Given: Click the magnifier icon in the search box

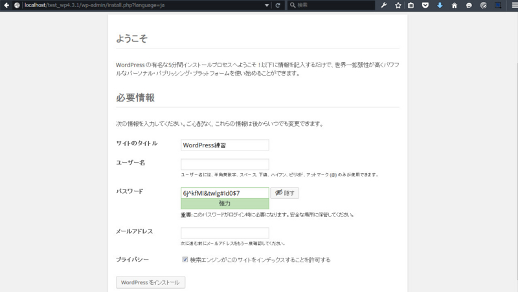Looking at the screenshot, I should (293, 5).
